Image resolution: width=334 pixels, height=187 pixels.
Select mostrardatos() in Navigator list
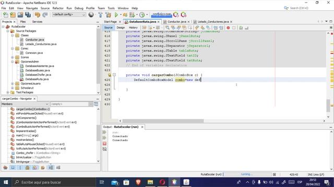tap(25, 140)
